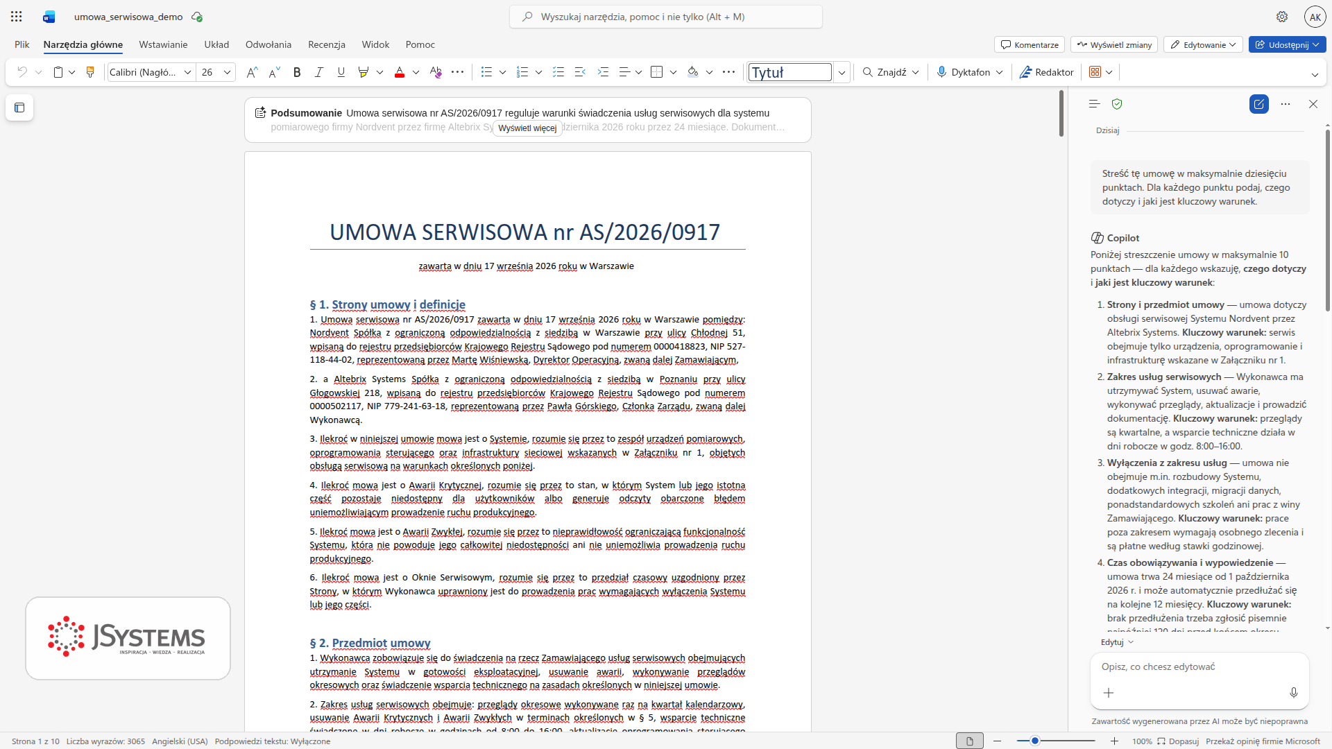Click Wyświetl więcej in summary

(527, 128)
